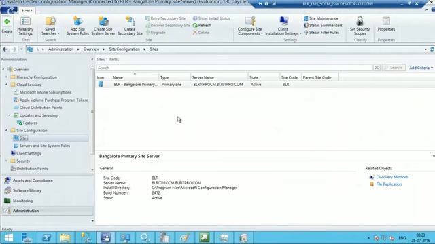Click Show Install Status
Viewport: 435px width, 244px height.
211,18
